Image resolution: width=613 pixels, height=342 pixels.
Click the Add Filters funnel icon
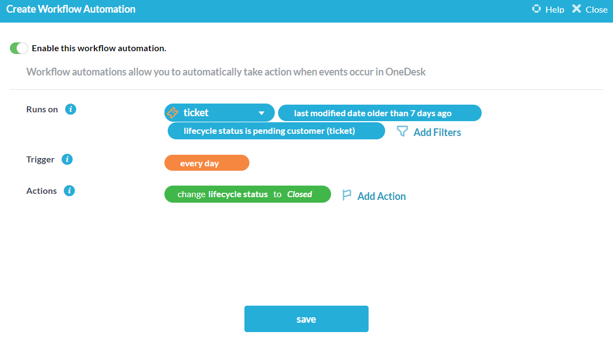[403, 132]
